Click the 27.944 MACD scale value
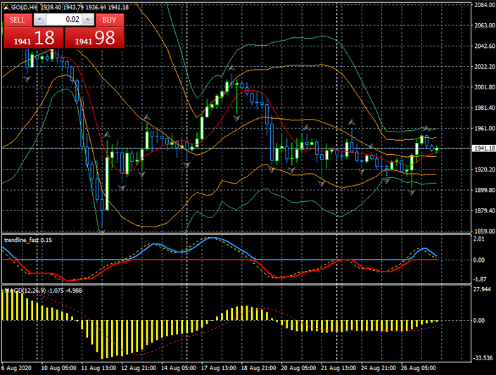Image resolution: width=496 pixels, height=375 pixels. pyautogui.click(x=482, y=289)
